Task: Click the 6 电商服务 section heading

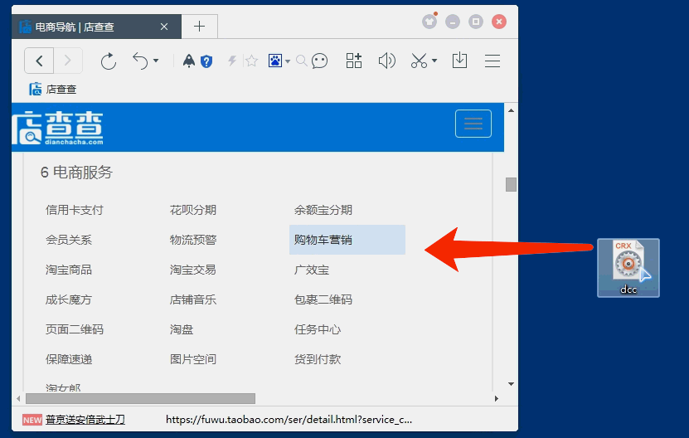Action: (76, 173)
